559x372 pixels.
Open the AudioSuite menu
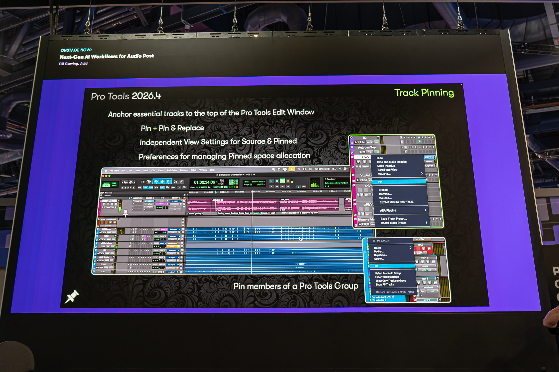click(172, 170)
